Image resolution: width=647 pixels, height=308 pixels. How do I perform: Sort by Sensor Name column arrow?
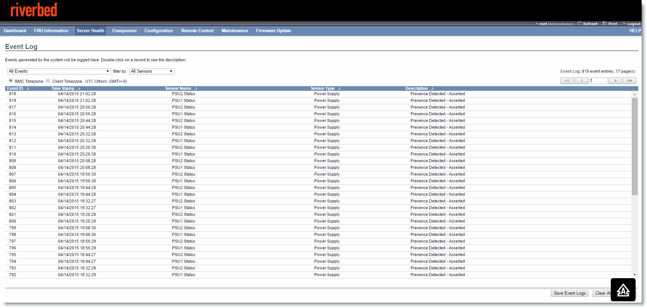pos(196,88)
